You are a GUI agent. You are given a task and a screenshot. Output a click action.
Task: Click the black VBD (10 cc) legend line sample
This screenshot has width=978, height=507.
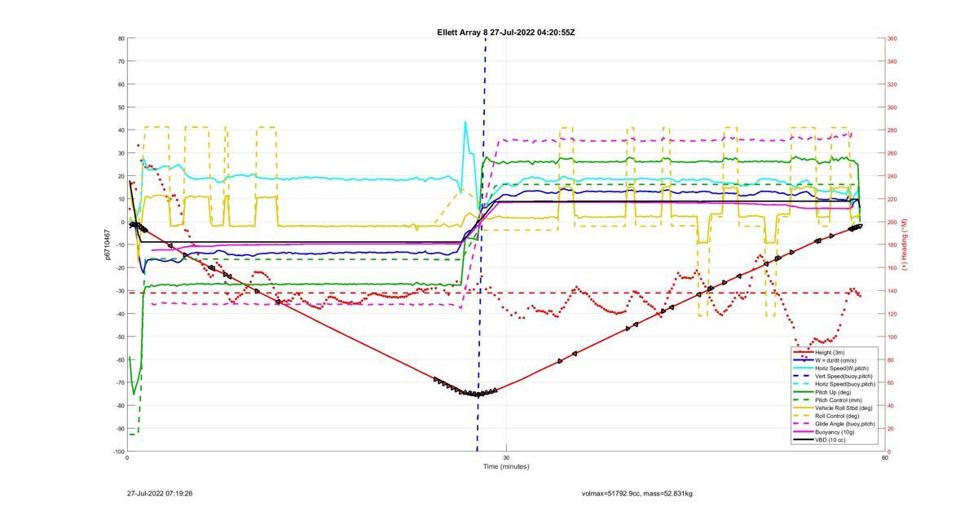click(803, 440)
